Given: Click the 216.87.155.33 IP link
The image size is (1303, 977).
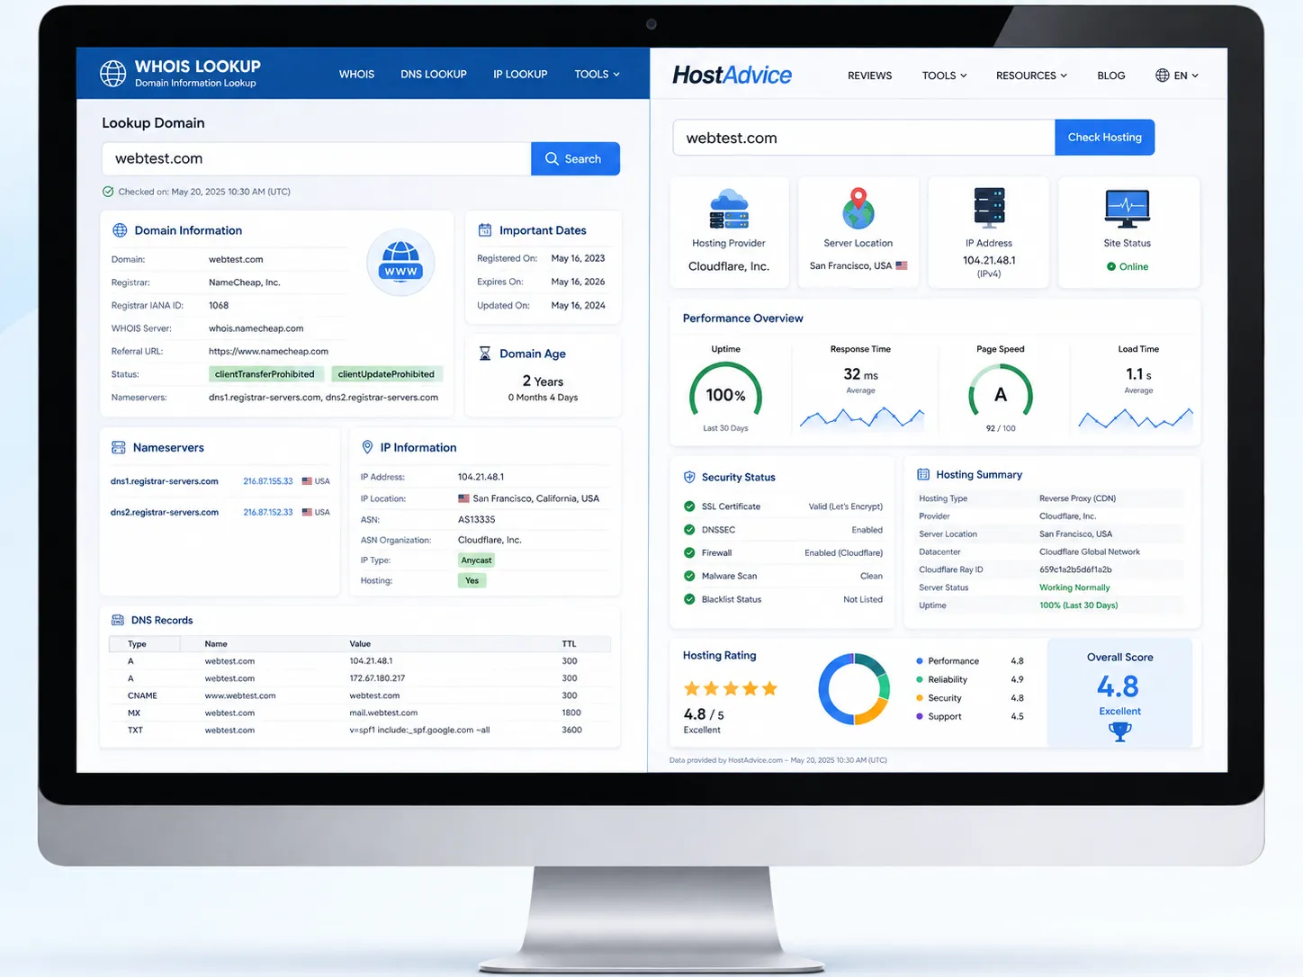Looking at the screenshot, I should tap(268, 481).
